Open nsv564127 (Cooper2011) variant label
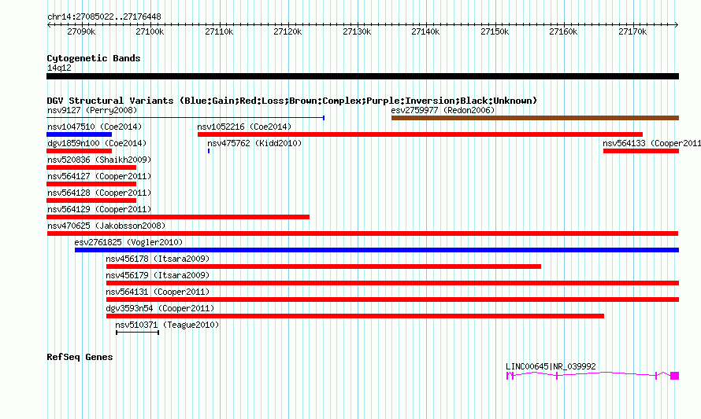The image size is (701, 419). point(99,176)
